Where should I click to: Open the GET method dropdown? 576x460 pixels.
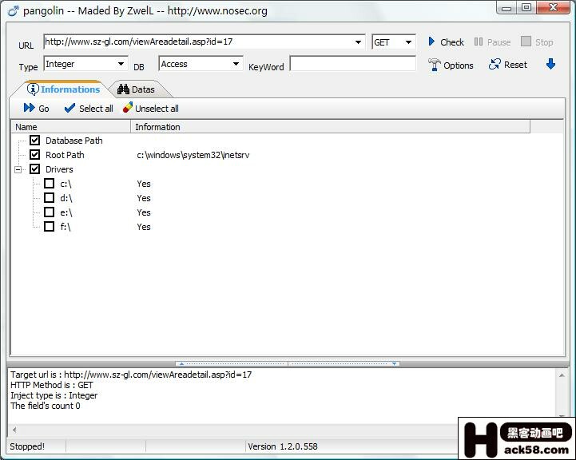(x=408, y=42)
